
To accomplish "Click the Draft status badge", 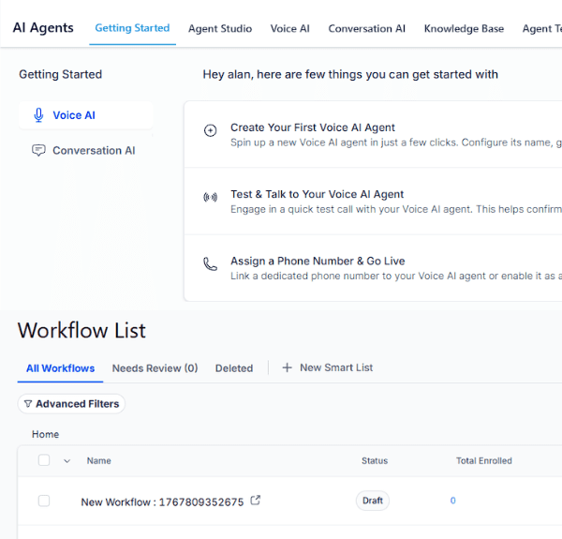I will (373, 501).
